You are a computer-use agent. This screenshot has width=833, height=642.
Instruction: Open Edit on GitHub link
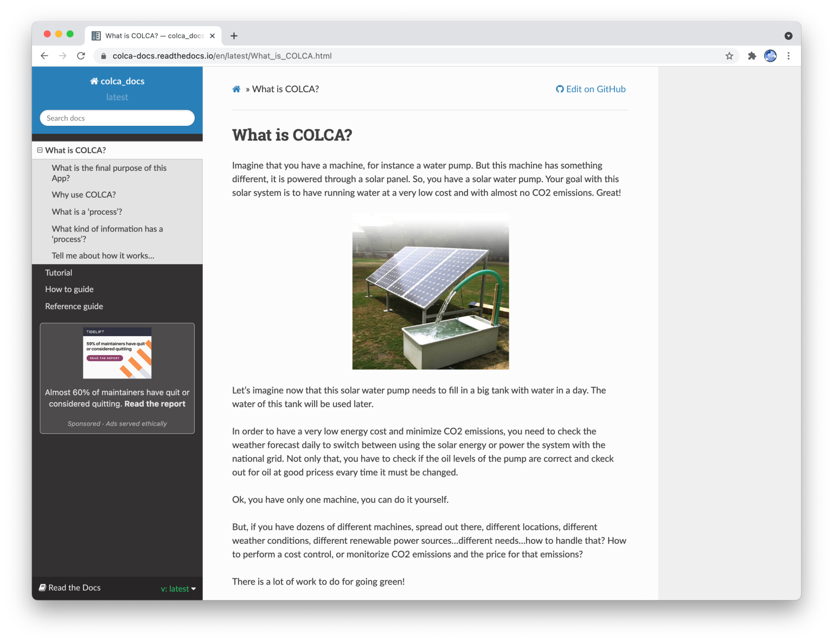[x=591, y=89]
